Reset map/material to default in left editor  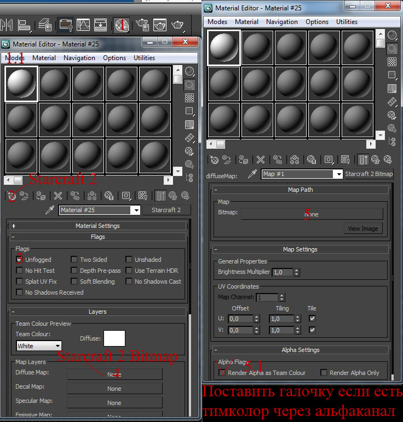58,196
